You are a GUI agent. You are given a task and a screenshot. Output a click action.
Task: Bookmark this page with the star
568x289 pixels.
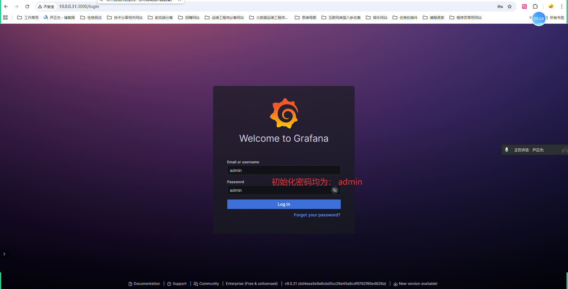(510, 7)
